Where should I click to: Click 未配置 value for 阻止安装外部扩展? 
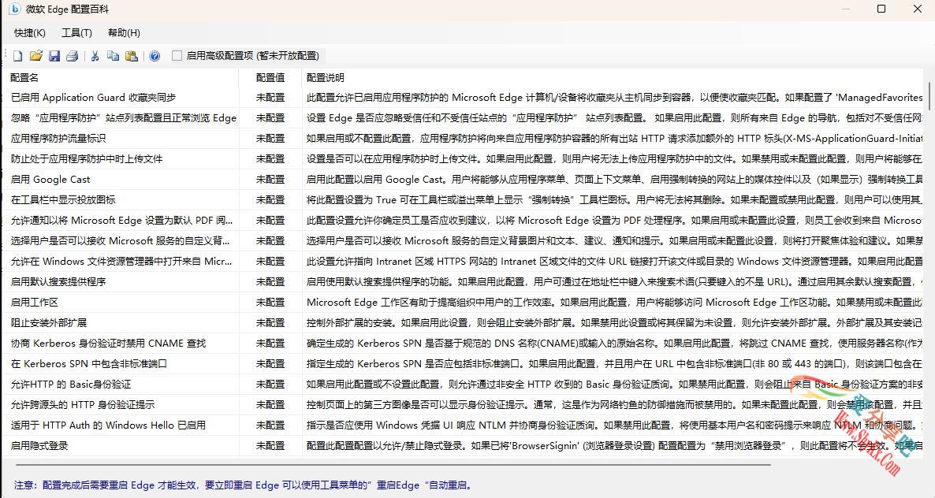(270, 323)
